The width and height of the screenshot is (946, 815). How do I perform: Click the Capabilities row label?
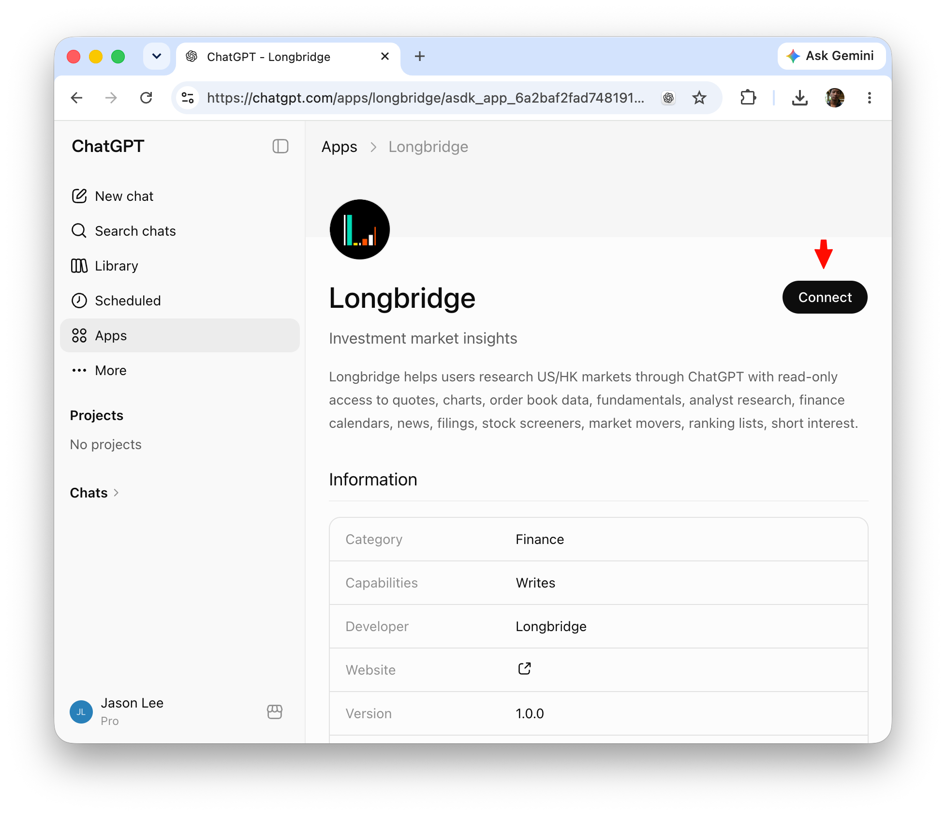click(382, 583)
